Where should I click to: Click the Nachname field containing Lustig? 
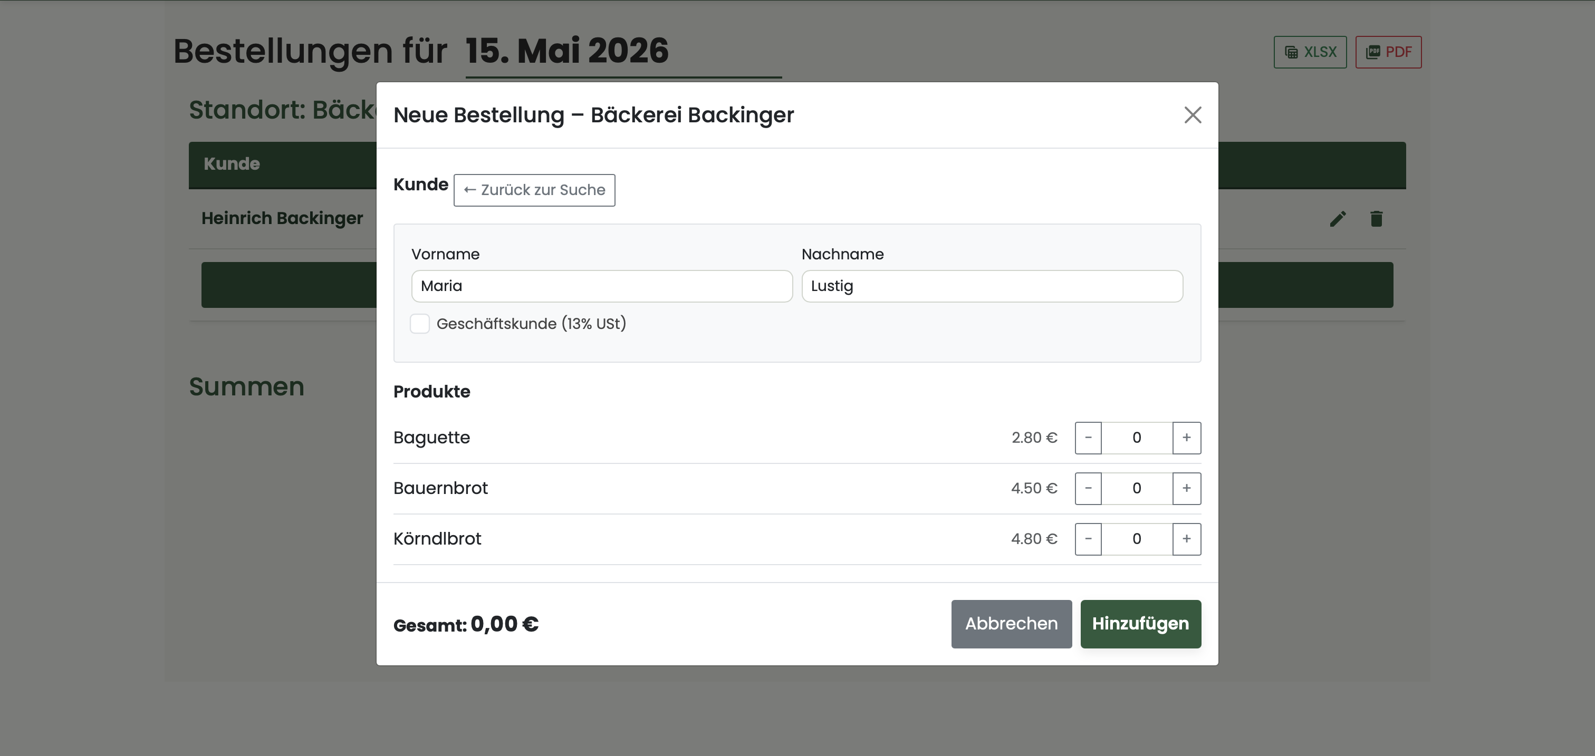pyautogui.click(x=992, y=286)
